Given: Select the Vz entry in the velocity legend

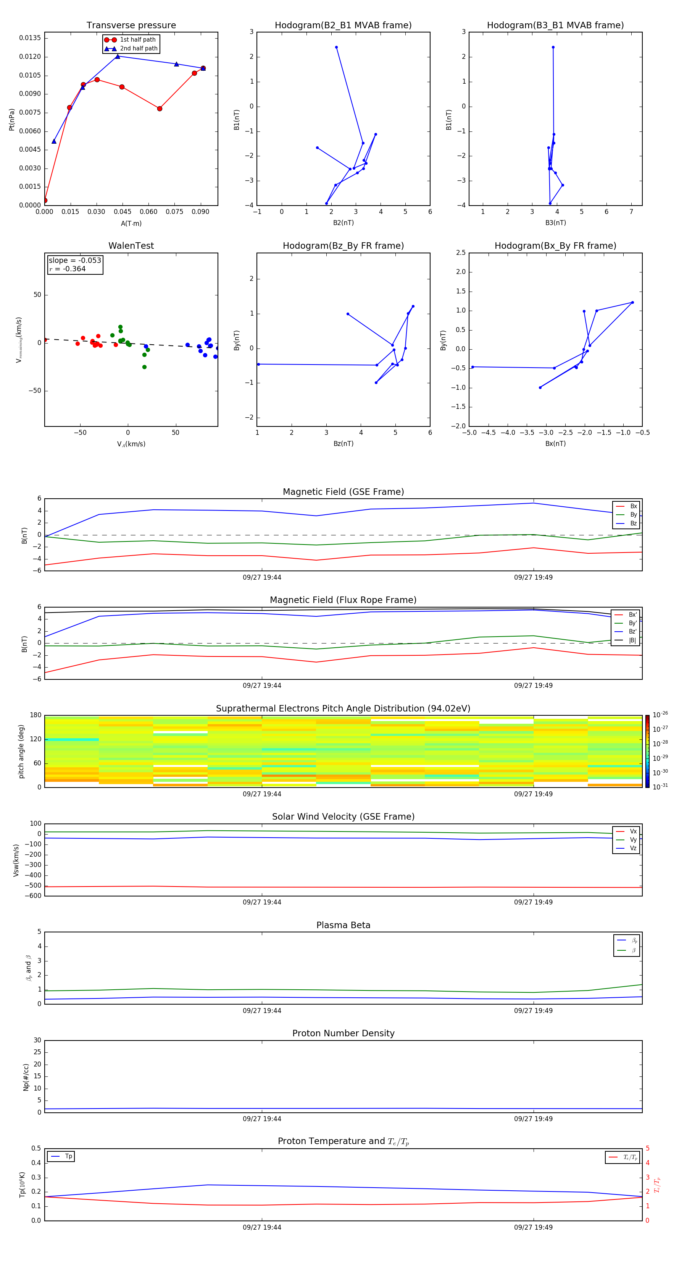Looking at the screenshot, I should tap(626, 848).
